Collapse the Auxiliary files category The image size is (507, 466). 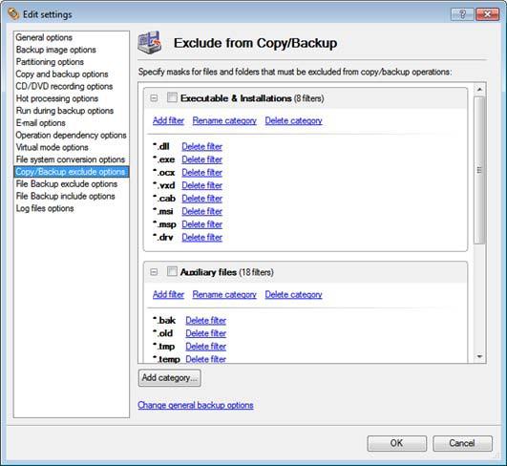pyautogui.click(x=154, y=272)
